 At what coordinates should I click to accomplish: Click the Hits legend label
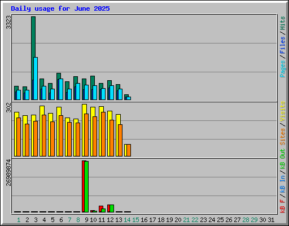[x=283, y=23]
